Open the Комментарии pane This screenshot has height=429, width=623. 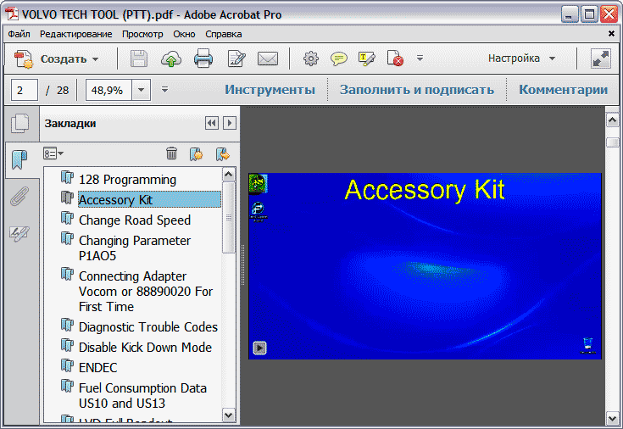pos(563,89)
